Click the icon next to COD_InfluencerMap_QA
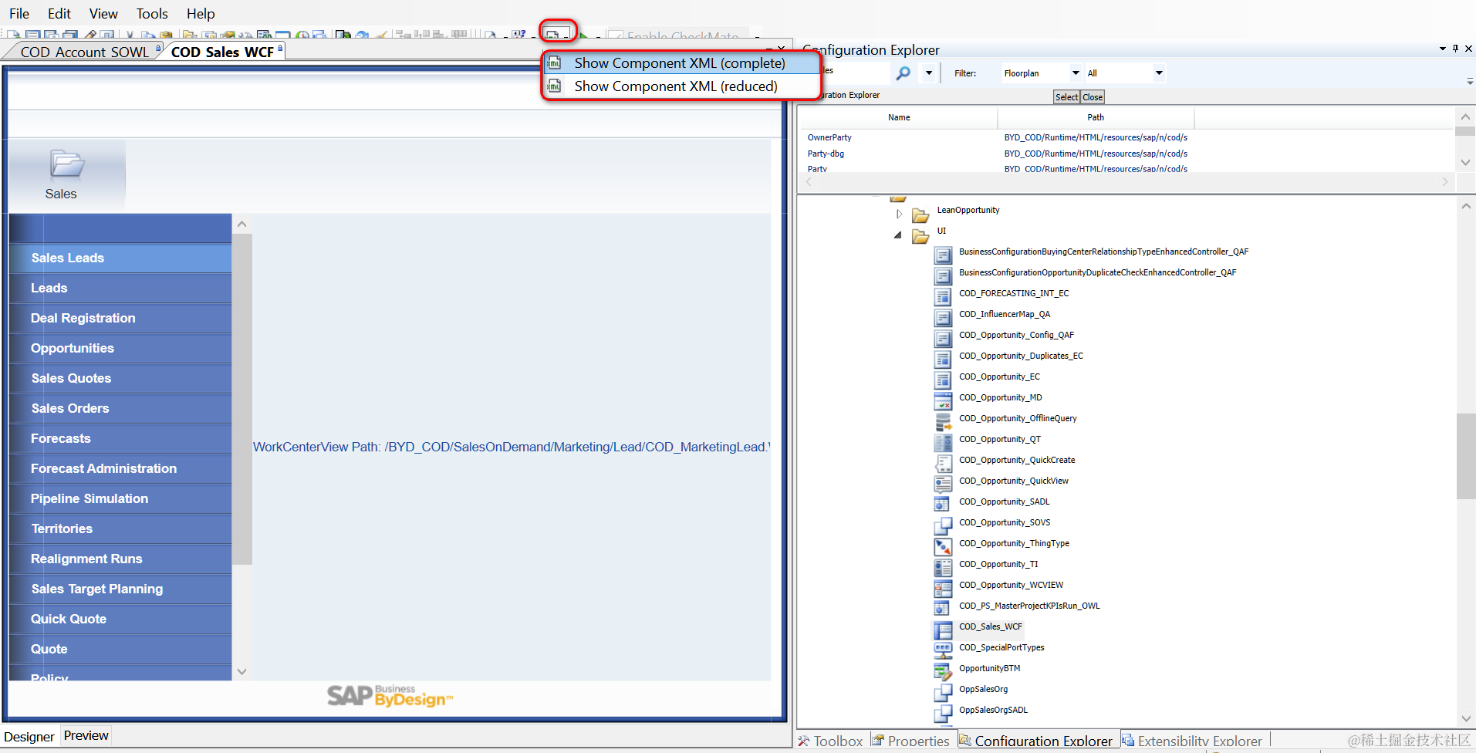This screenshot has width=1476, height=753. point(943,317)
